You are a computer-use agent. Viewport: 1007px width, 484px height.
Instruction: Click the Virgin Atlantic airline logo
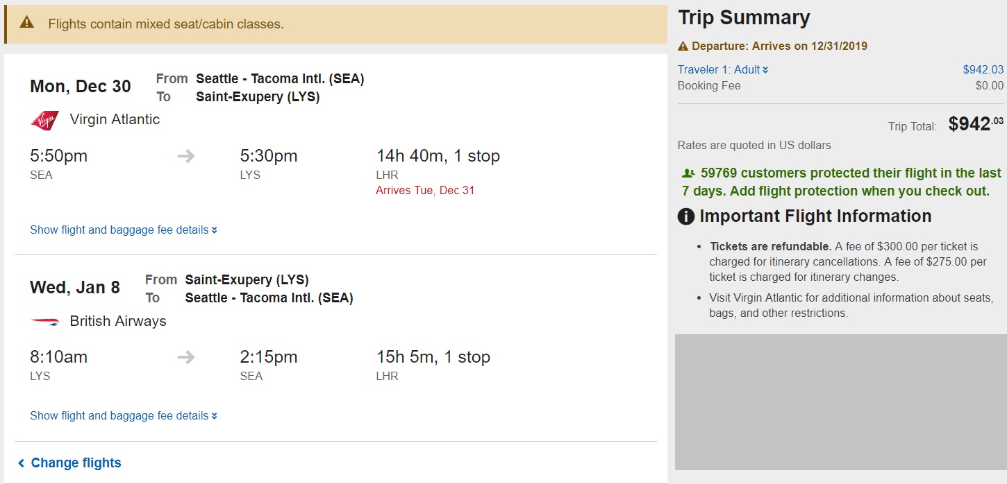(x=45, y=120)
